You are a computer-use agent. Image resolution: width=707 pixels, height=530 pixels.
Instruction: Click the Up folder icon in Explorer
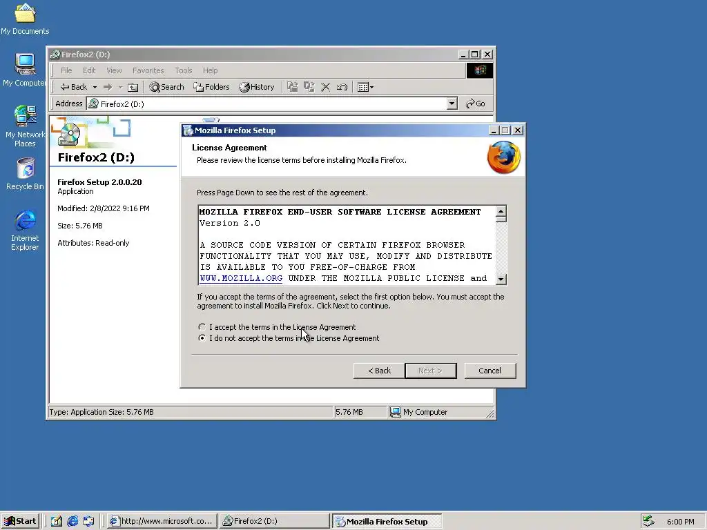(133, 87)
